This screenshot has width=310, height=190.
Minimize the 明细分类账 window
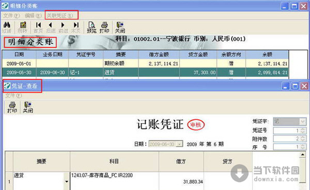pyautogui.click(x=285, y=6)
